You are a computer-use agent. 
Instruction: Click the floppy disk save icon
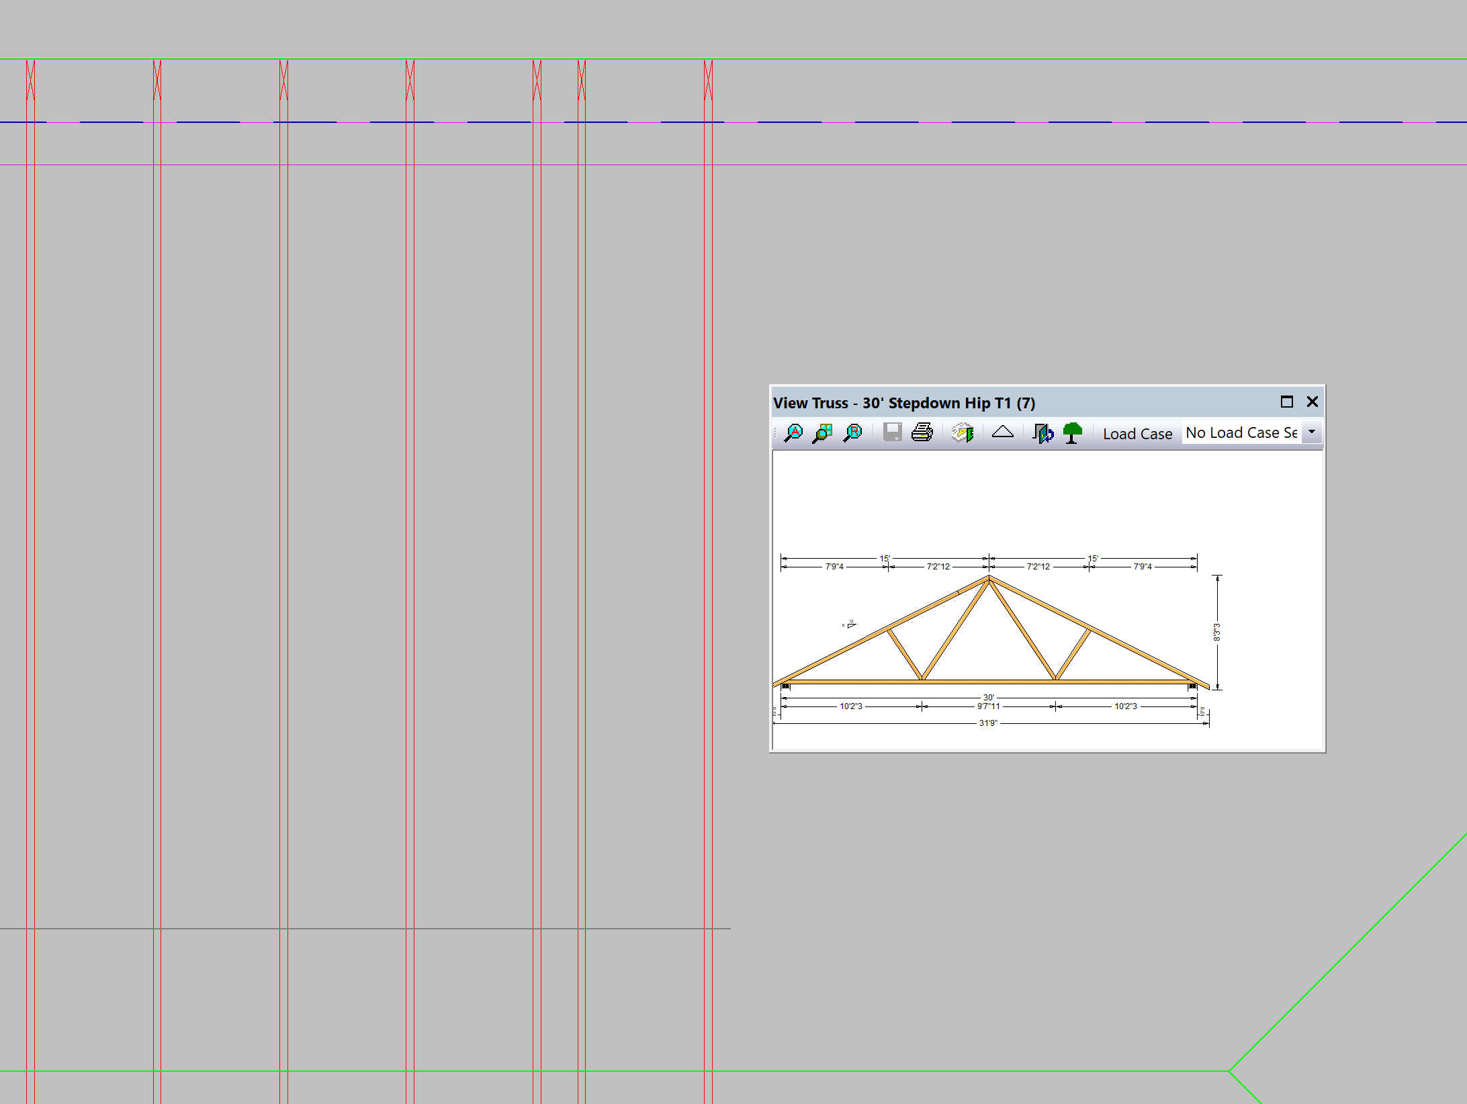tap(892, 432)
